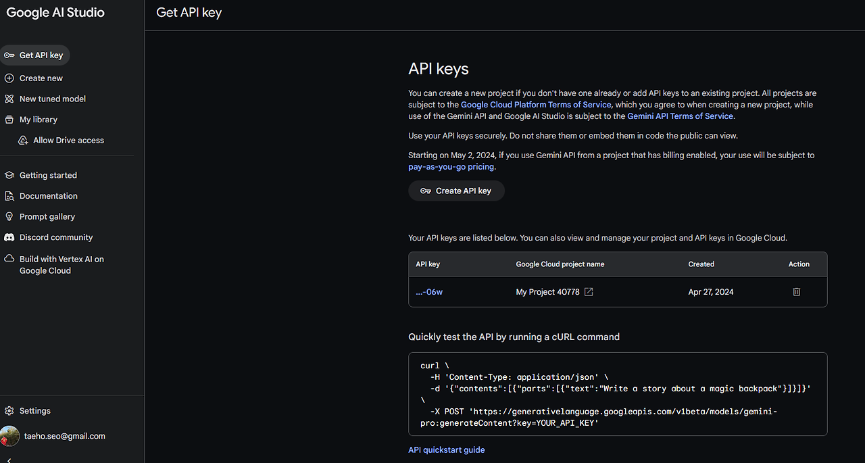Screen dimensions: 865x463
Task: Open the API quickstart guide link
Action: point(447,450)
